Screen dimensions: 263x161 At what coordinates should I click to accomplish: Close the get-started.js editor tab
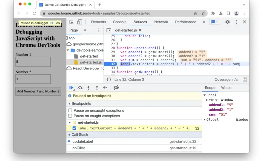click(x=140, y=30)
